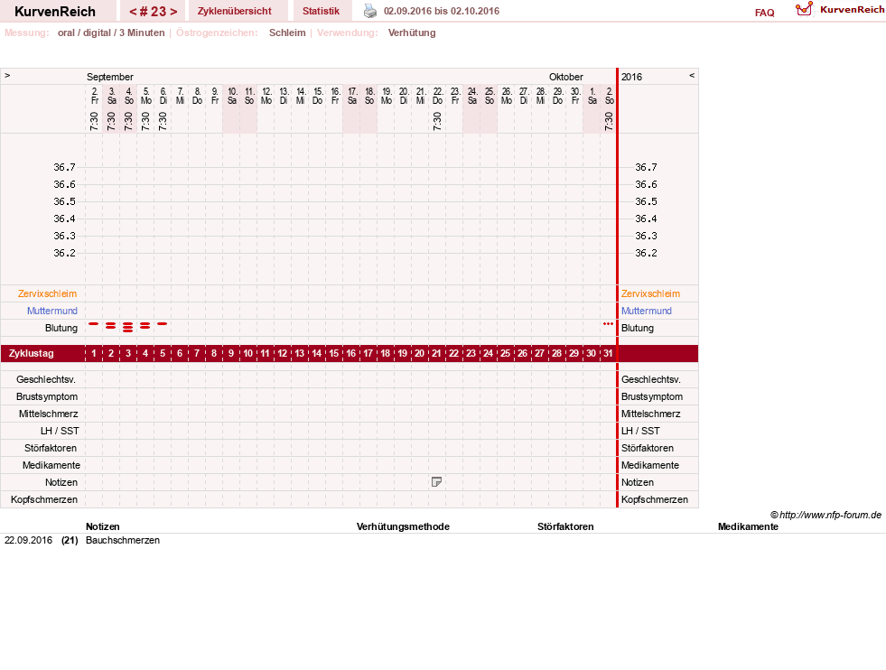Open the Zyklenübersicht tab
This screenshot has height=670, width=886.
[235, 11]
